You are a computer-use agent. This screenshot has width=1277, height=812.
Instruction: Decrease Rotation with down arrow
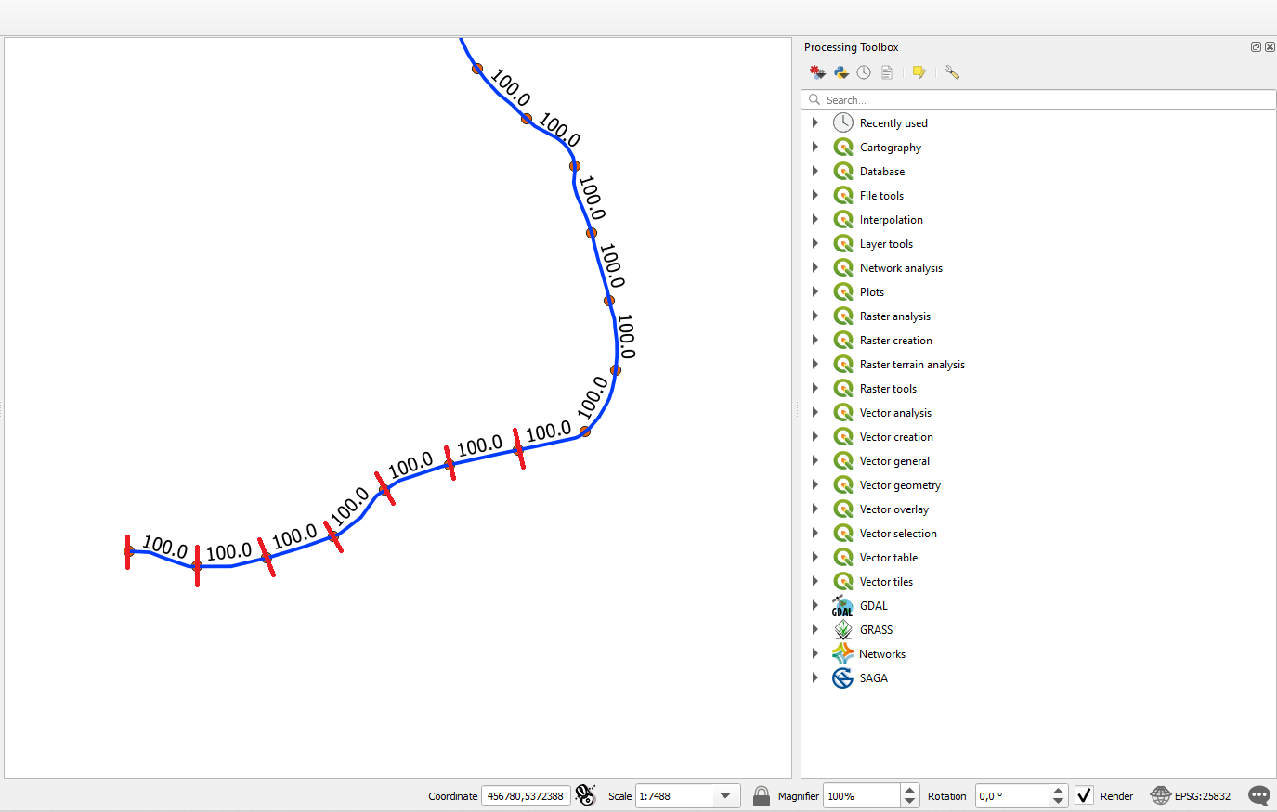click(1059, 801)
